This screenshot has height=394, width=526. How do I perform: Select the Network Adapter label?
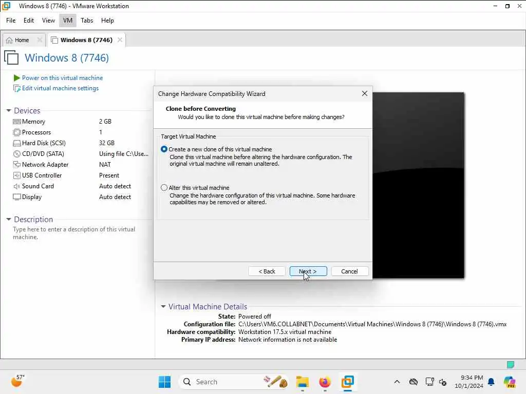(45, 165)
